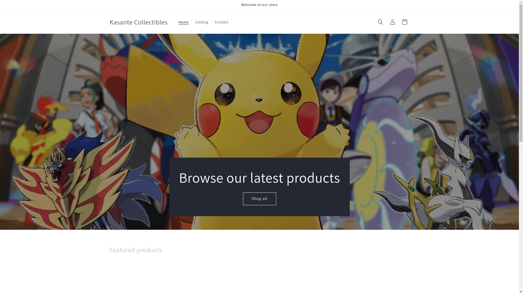Image resolution: width=523 pixels, height=294 pixels.
Task: Open the shopping cart icon
Action: point(404,22)
